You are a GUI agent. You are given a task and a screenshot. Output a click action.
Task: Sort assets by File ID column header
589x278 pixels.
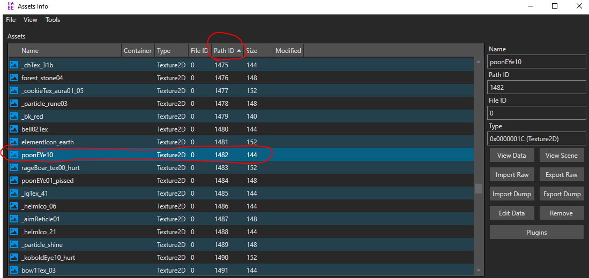point(199,51)
